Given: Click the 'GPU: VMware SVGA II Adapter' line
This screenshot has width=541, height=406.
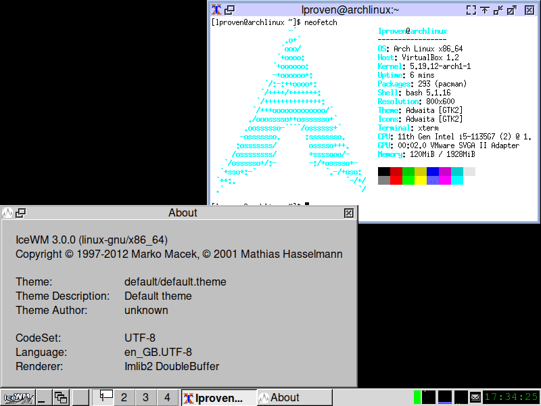Looking at the screenshot, I should click(x=448, y=145).
